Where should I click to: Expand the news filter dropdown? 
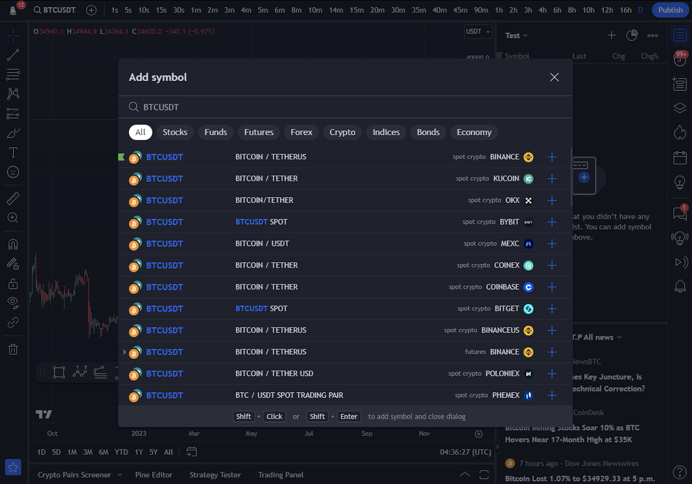click(x=619, y=337)
